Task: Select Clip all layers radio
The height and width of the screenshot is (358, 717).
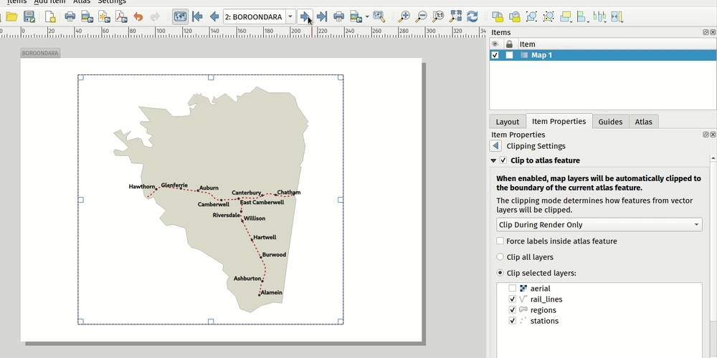Action: (500, 257)
